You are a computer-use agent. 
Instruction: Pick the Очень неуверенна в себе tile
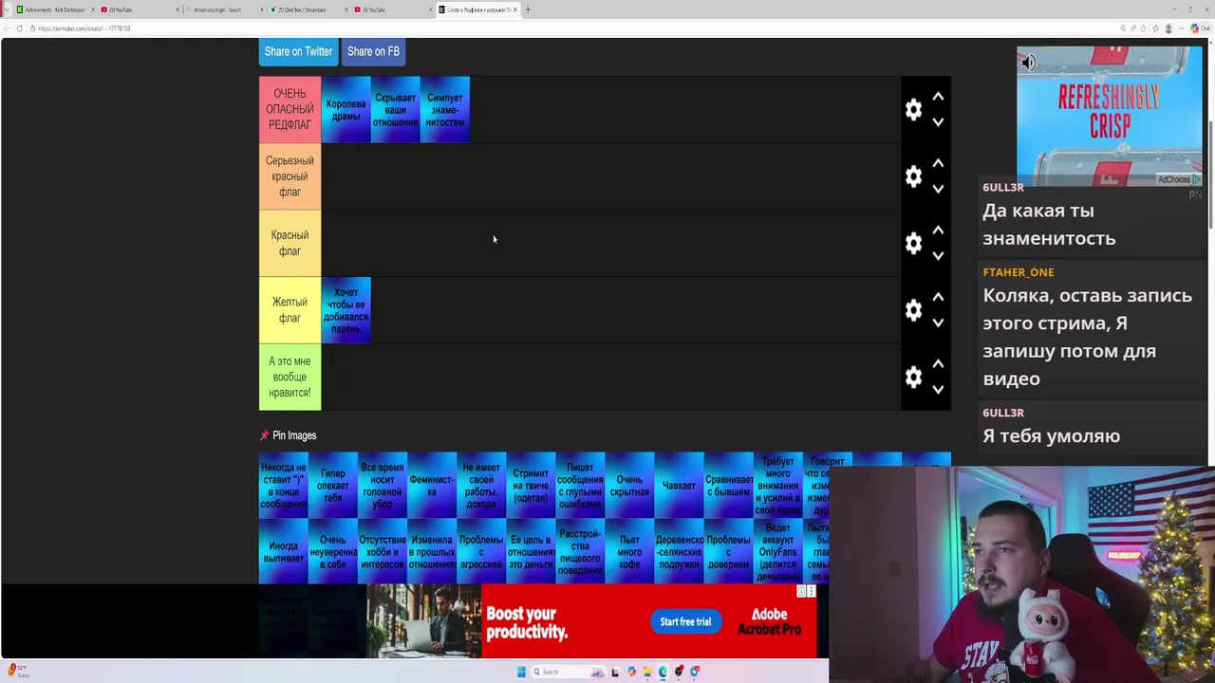click(x=333, y=551)
